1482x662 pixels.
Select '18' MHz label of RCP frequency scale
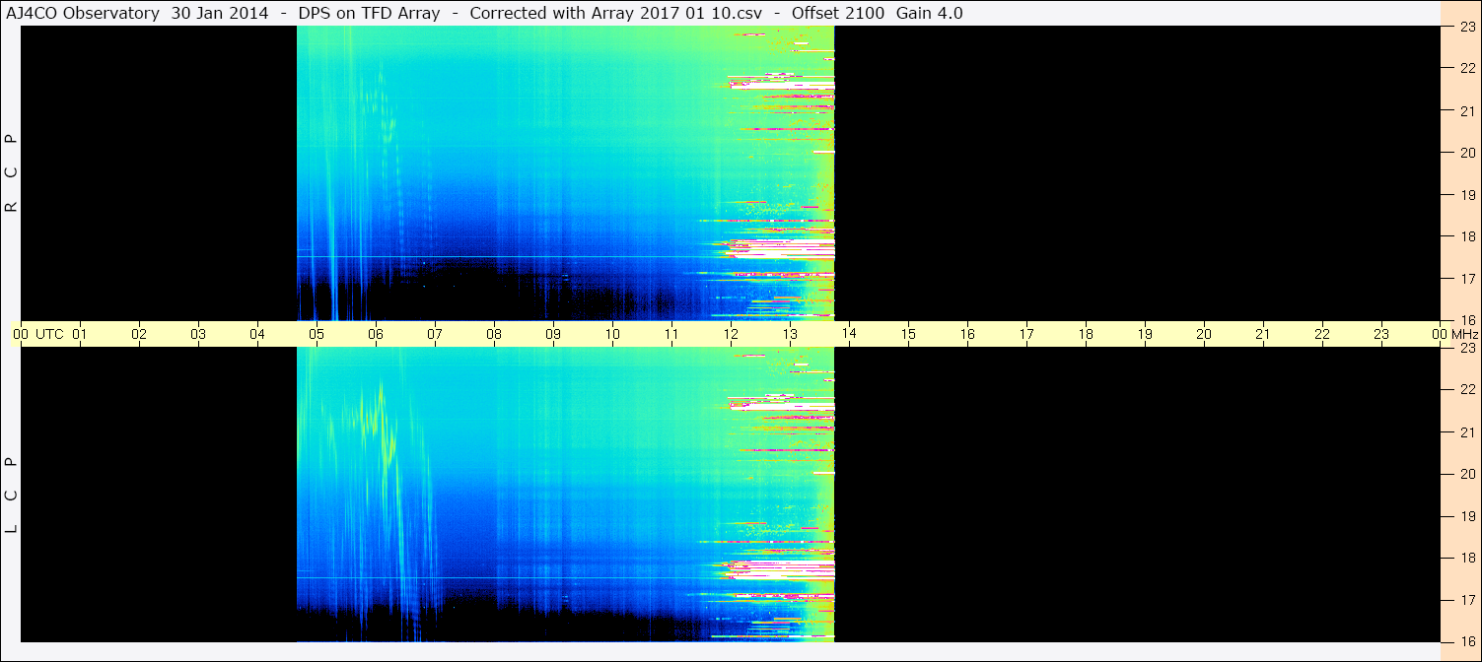coord(1466,236)
